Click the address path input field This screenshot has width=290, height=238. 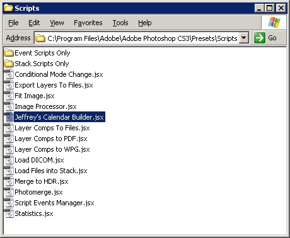click(x=142, y=38)
